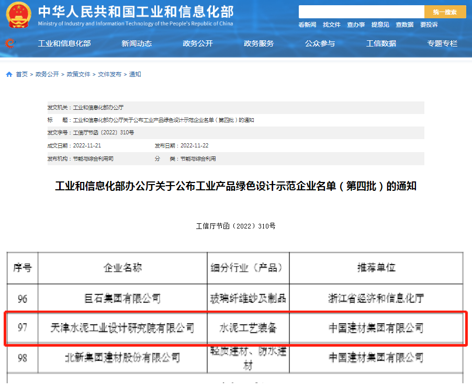Click the 统一搜索 search button

pos(445,12)
